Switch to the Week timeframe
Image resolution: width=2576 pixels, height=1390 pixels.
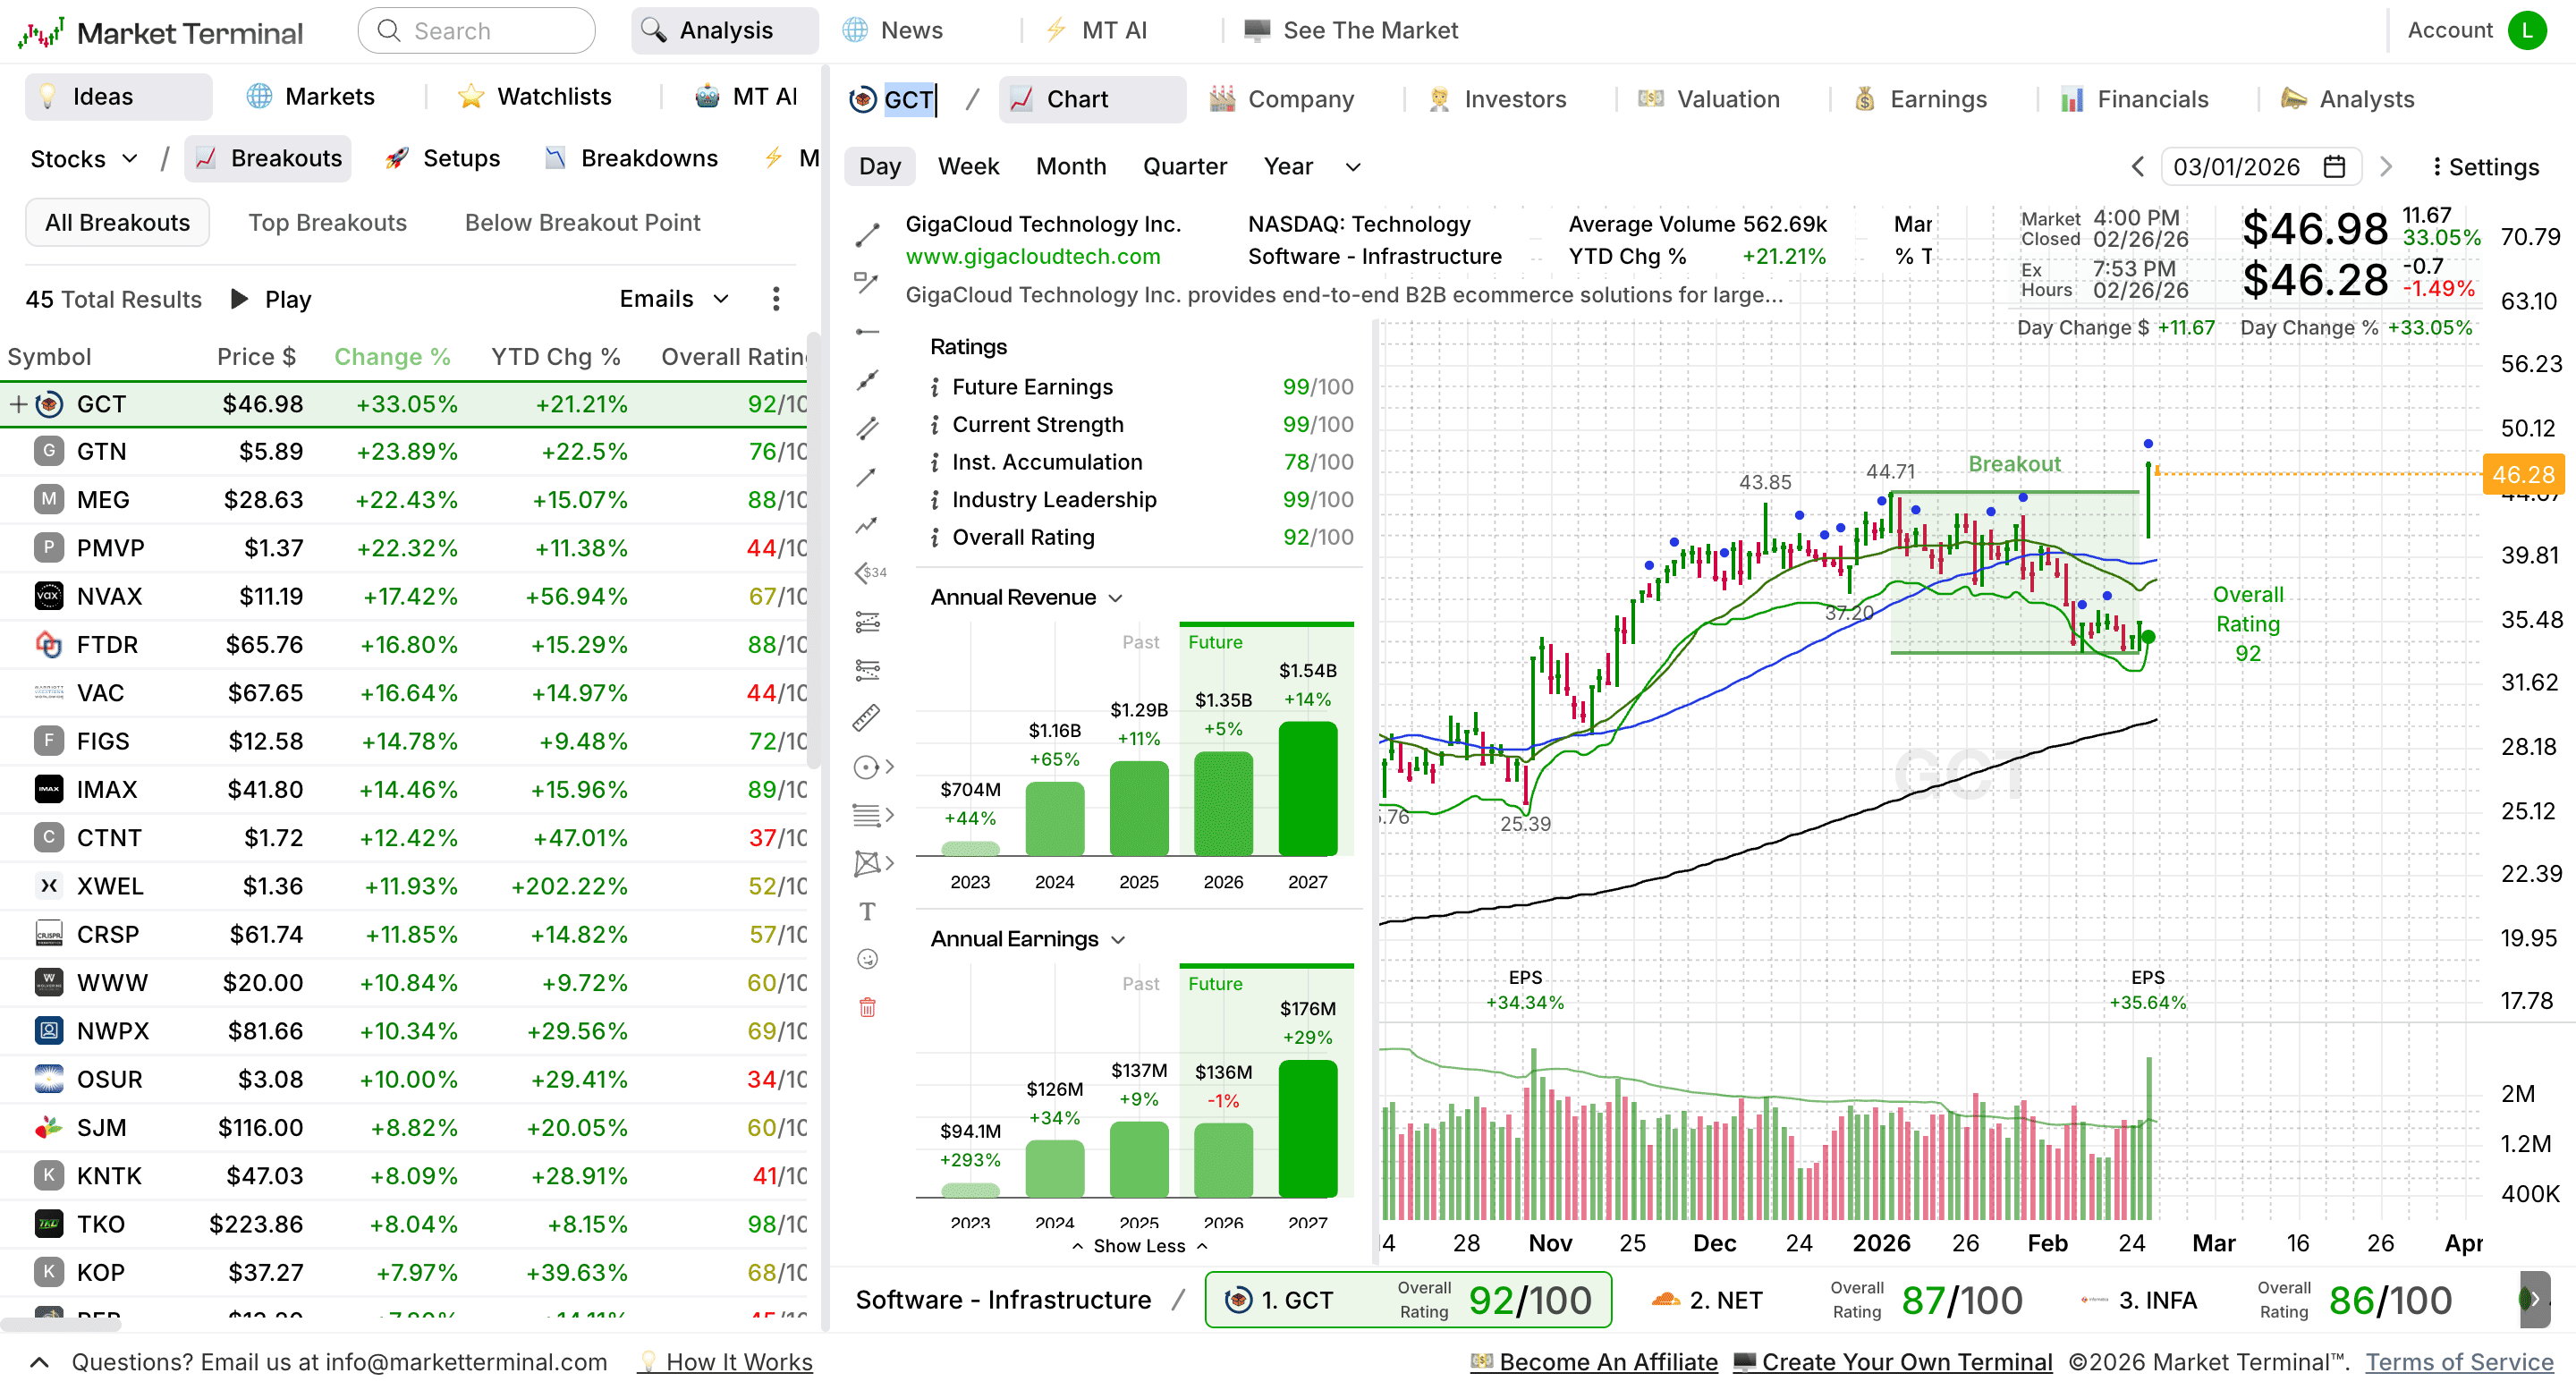[x=968, y=166]
